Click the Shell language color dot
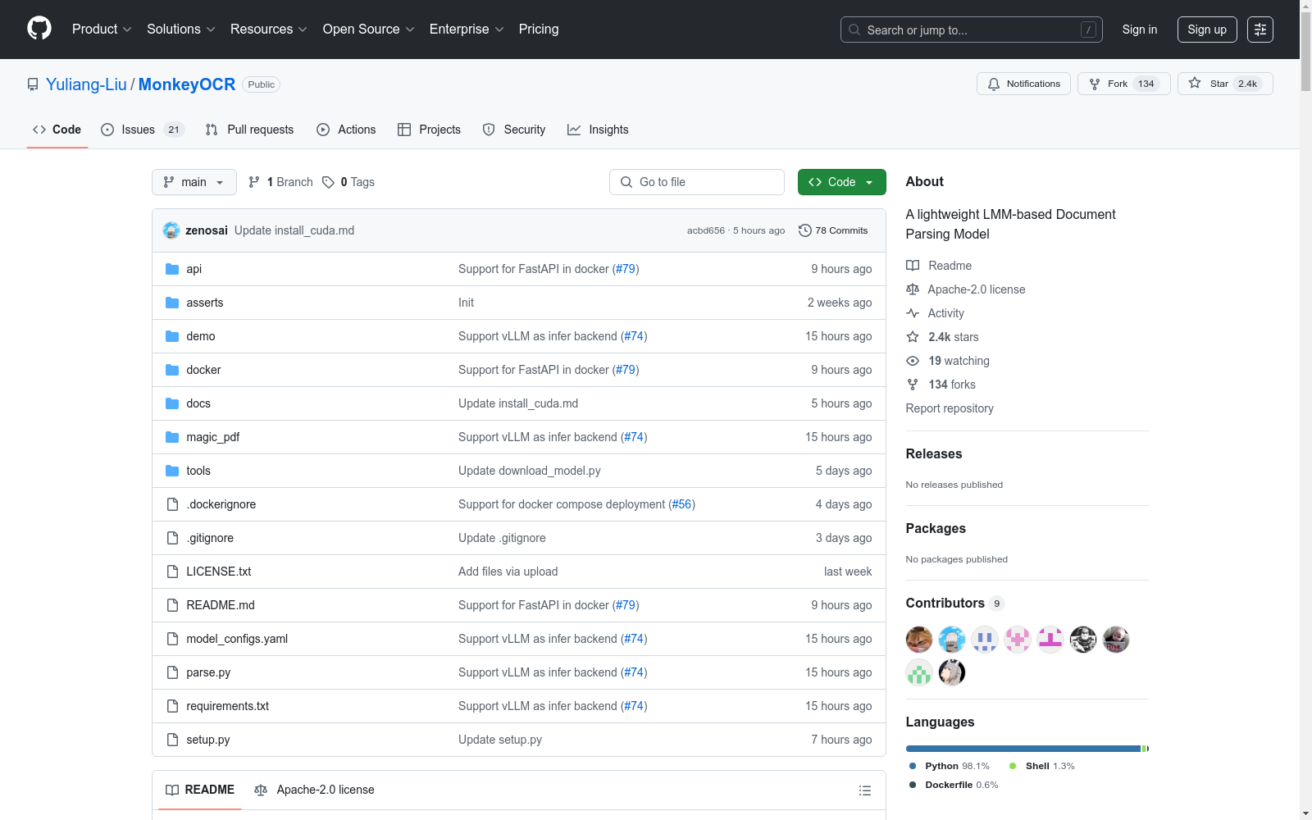This screenshot has height=820, width=1312. click(1013, 766)
